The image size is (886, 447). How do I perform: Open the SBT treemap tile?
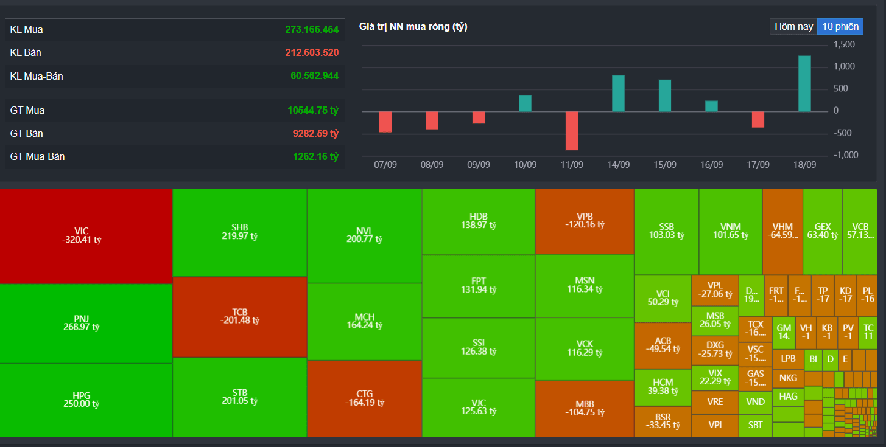tap(755, 426)
